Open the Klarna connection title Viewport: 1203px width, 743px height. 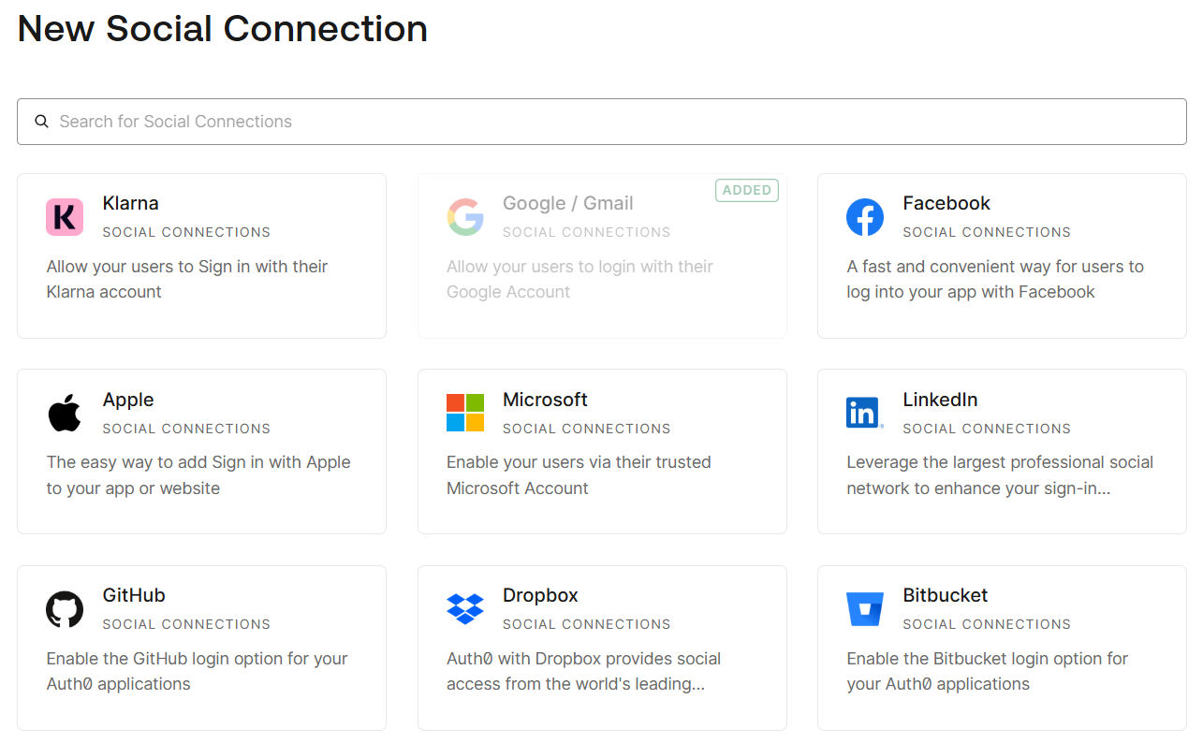click(130, 203)
